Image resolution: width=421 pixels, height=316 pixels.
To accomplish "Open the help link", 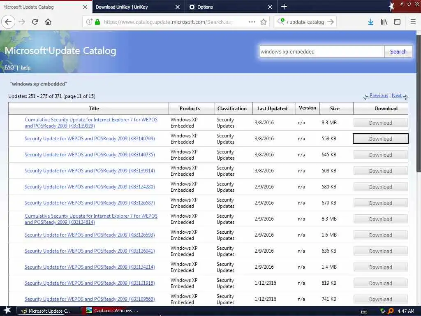I will (25, 67).
